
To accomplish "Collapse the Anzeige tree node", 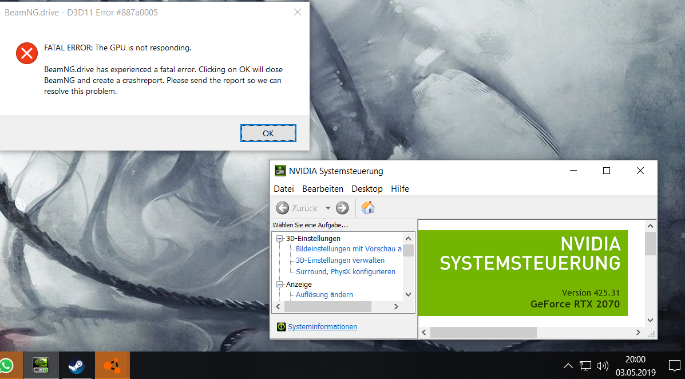I will pos(280,284).
